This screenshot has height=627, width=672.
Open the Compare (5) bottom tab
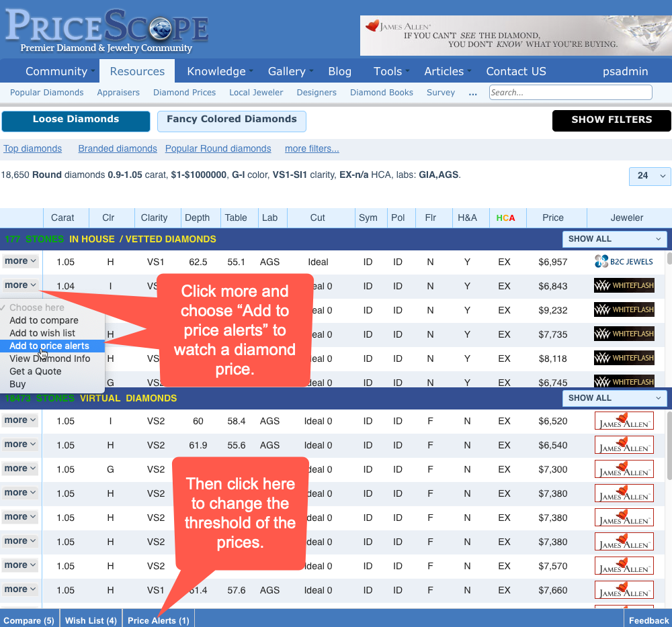pyautogui.click(x=29, y=620)
